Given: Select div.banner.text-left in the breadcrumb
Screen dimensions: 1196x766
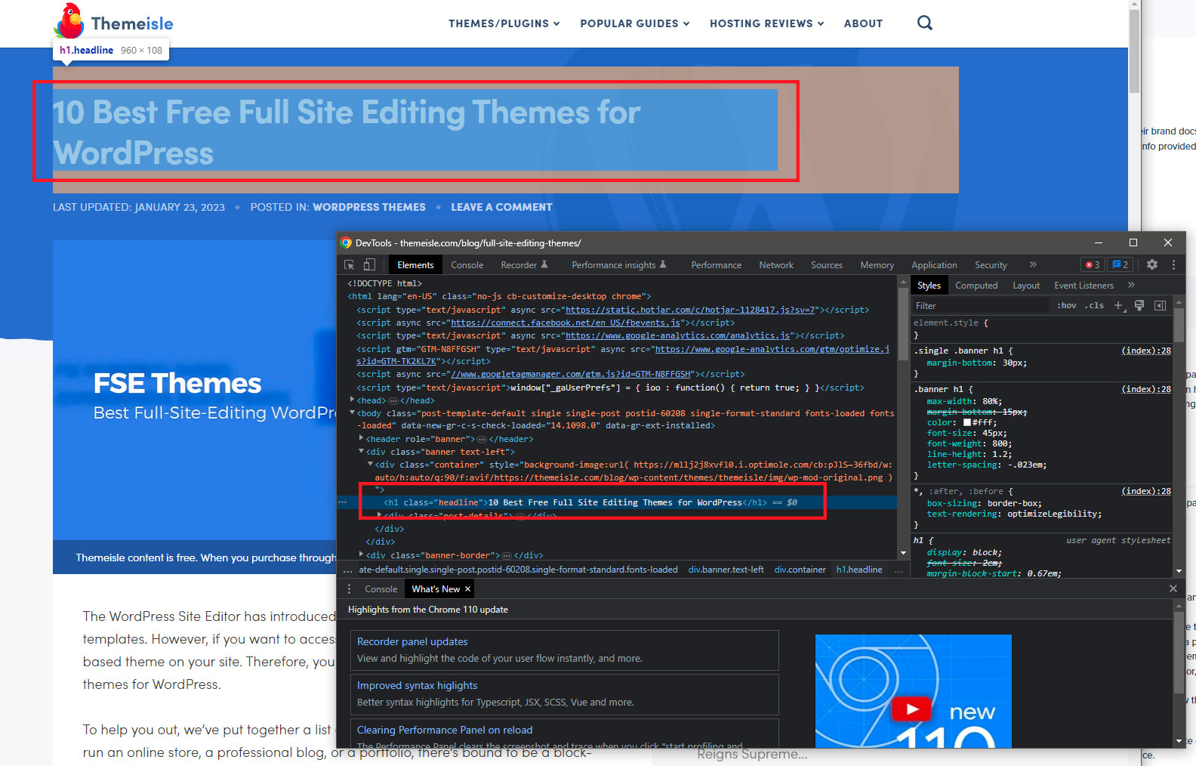Looking at the screenshot, I should [726, 570].
